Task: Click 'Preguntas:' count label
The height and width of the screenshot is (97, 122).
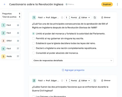Action: pos(7,14)
